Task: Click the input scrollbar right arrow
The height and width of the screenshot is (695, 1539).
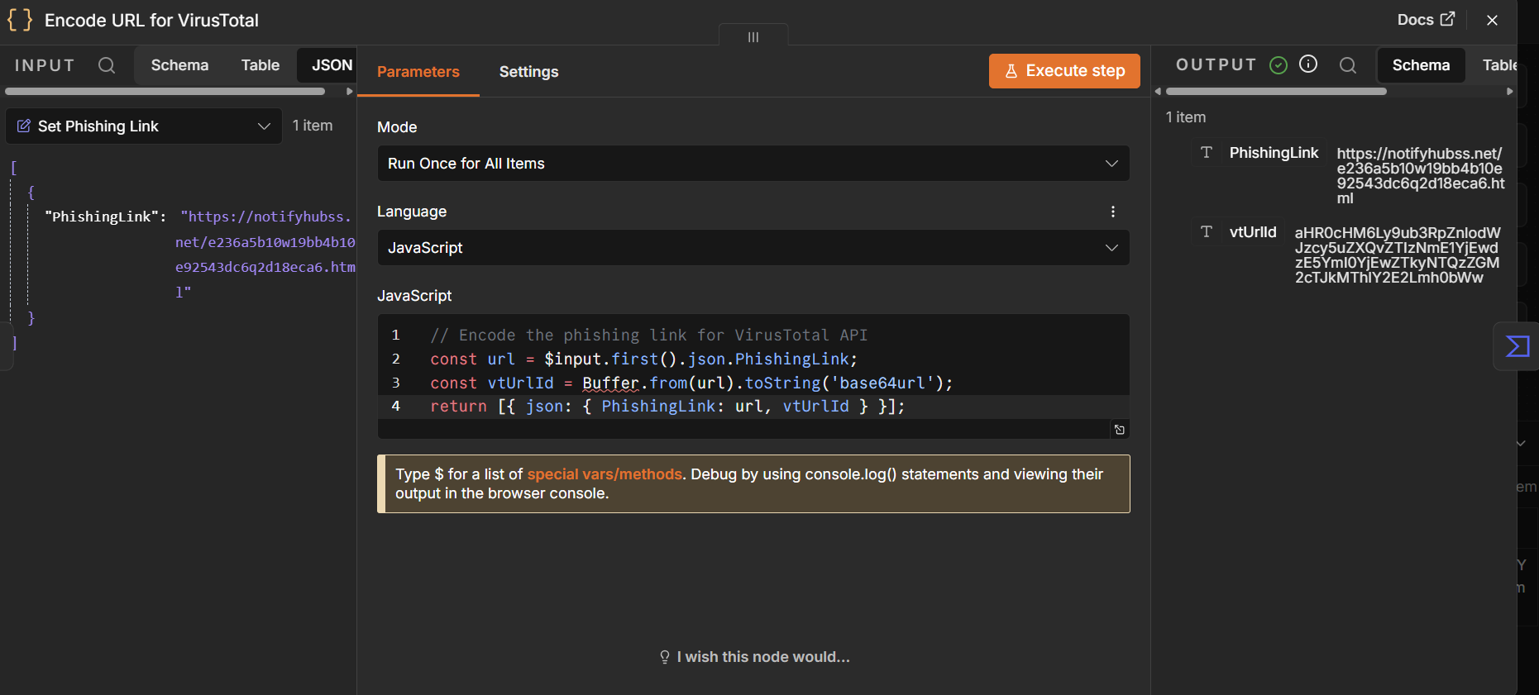Action: 350,92
